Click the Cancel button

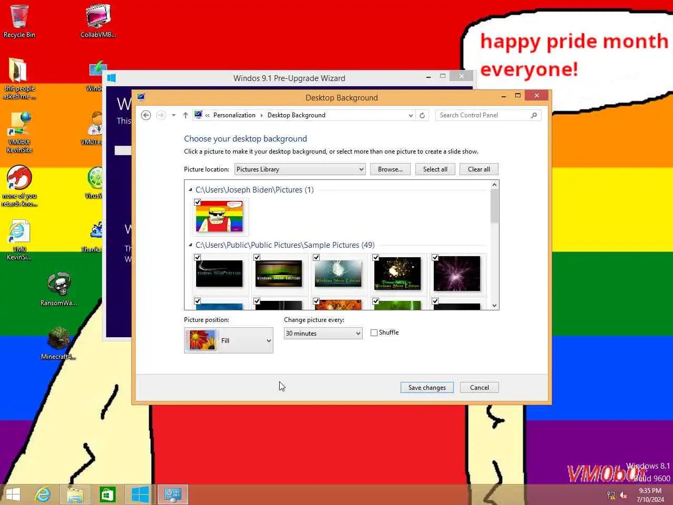coord(480,388)
